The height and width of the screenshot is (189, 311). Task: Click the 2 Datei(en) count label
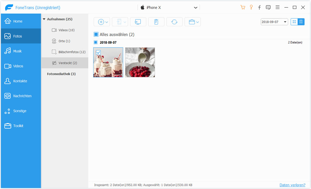(x=295, y=42)
